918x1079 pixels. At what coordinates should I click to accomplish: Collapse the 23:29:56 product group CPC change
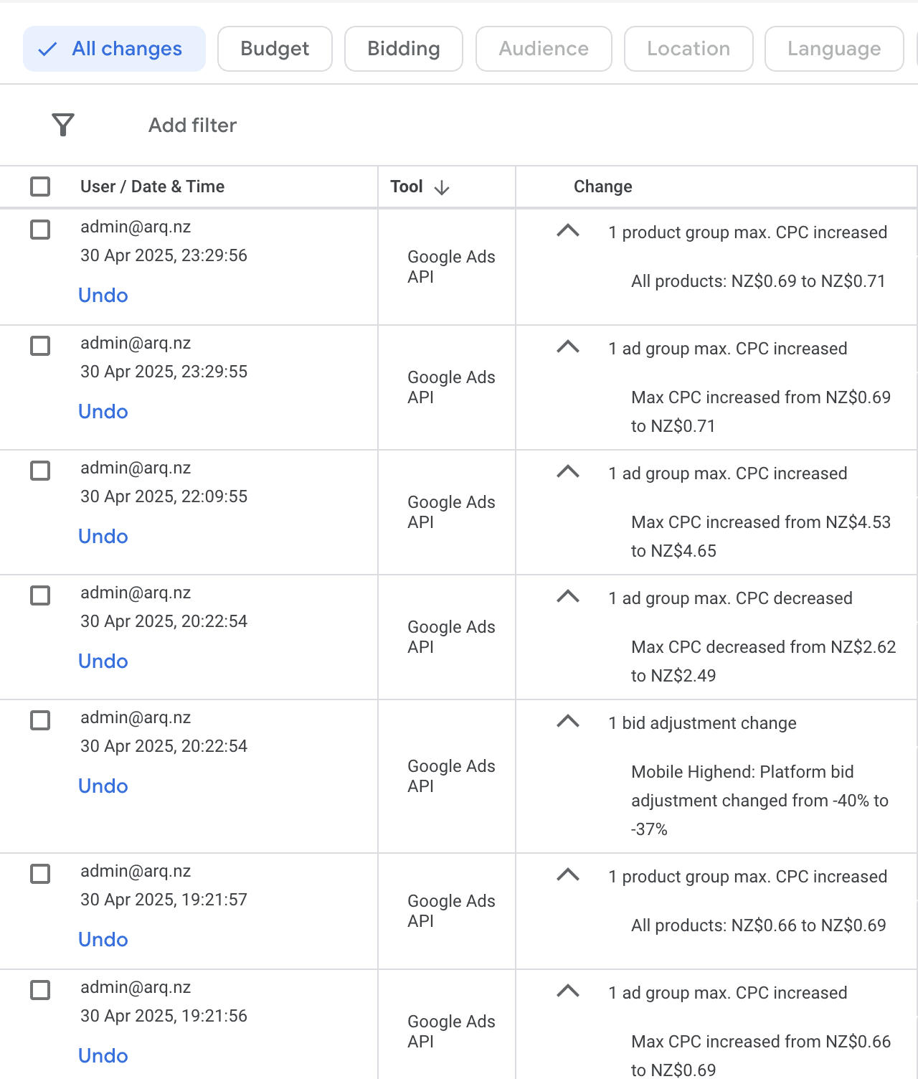[568, 231]
